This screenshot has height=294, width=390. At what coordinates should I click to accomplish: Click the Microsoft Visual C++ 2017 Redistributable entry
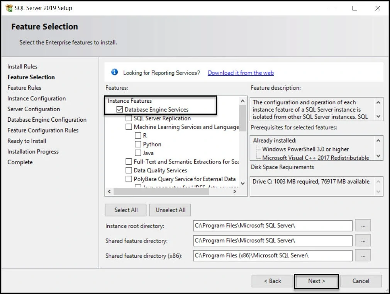pos(315,158)
